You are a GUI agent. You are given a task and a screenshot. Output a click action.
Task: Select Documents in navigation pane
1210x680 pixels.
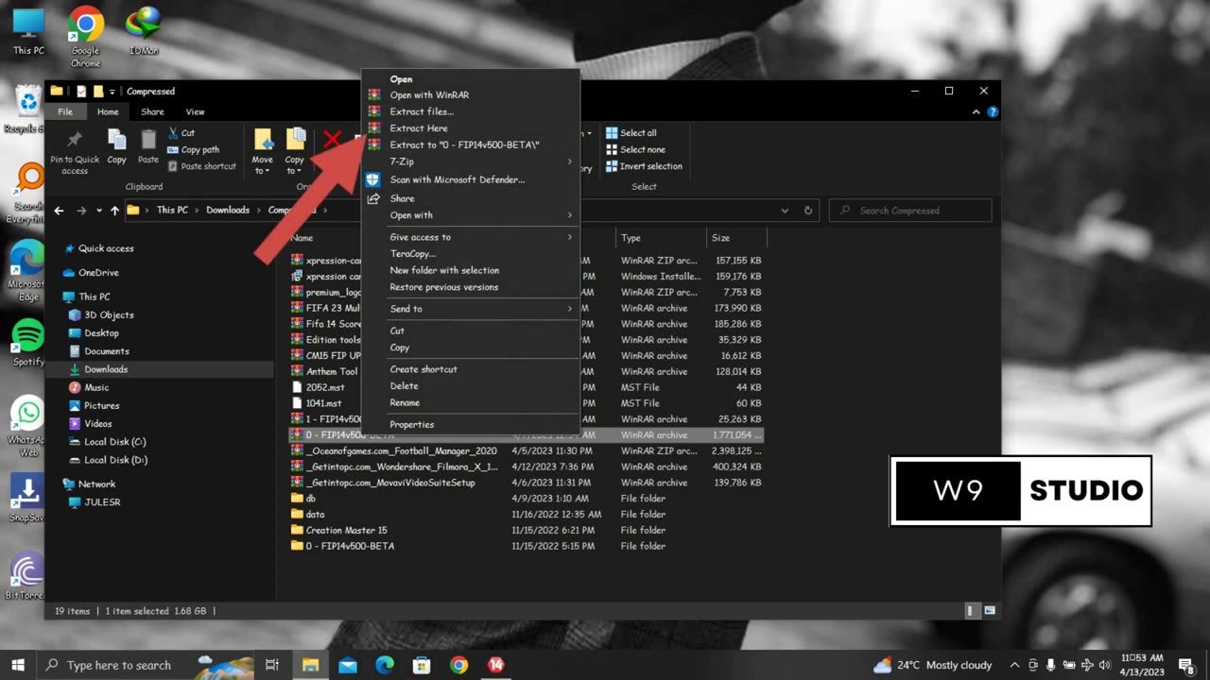pos(107,350)
